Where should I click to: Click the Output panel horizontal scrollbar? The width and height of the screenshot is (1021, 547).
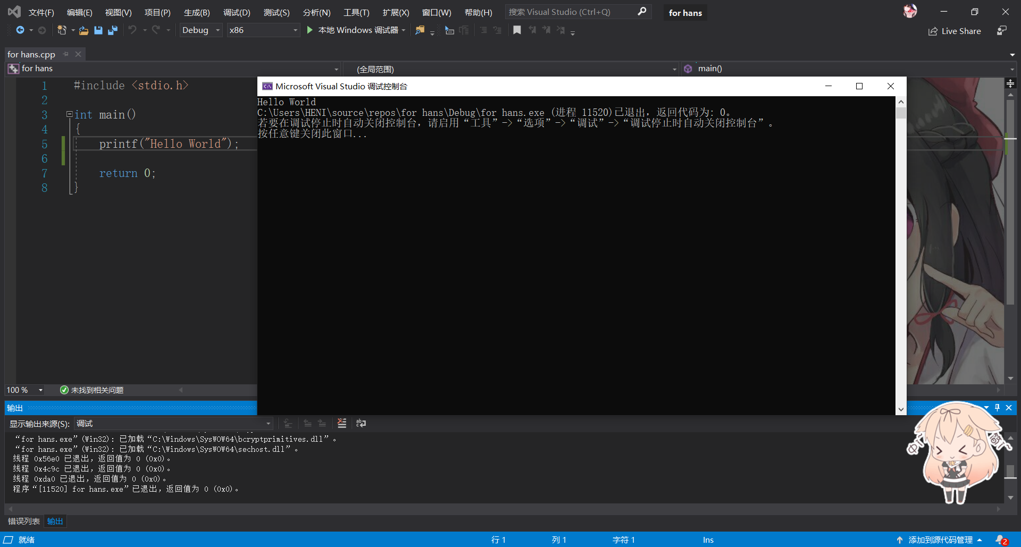click(504, 509)
